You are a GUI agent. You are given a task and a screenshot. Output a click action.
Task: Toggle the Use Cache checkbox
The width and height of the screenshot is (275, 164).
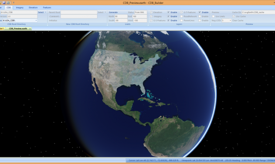[x=234, y=16]
